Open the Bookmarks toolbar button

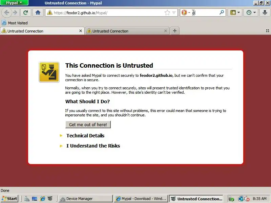pyautogui.click(x=233, y=13)
